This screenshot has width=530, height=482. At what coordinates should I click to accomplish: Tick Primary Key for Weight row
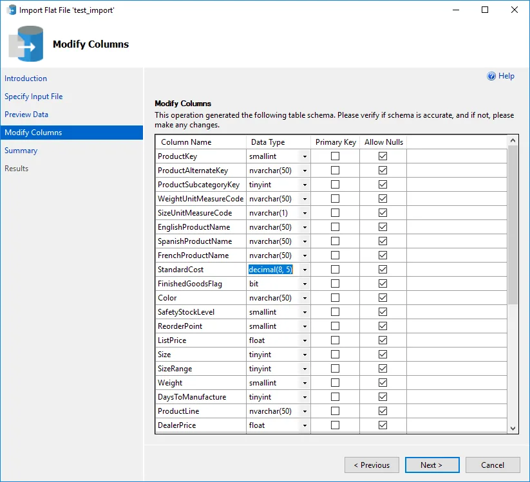[x=335, y=383]
